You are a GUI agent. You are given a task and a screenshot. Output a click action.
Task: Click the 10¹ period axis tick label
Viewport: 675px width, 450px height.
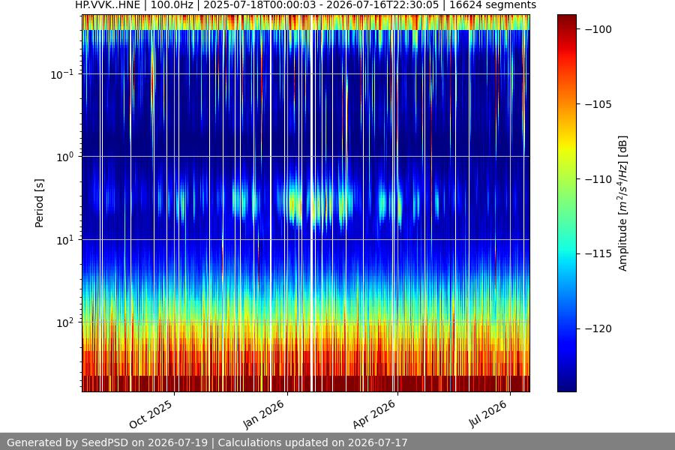[65, 240]
